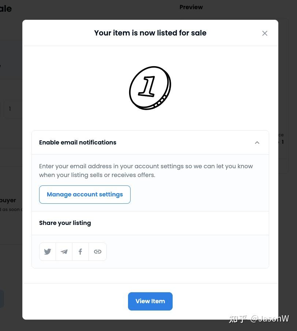
Task: Copy the listing link with chain icon
Action: pyautogui.click(x=98, y=251)
